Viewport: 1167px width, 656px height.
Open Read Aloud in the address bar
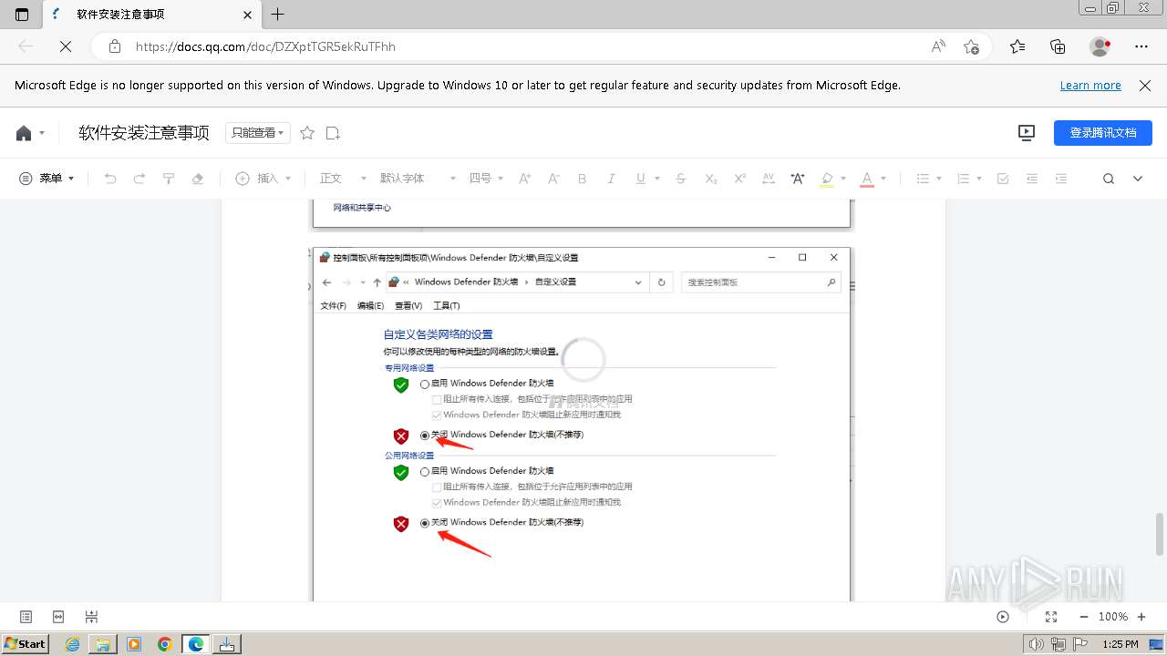coord(938,46)
